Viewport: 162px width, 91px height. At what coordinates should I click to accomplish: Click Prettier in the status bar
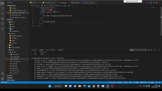151,82
